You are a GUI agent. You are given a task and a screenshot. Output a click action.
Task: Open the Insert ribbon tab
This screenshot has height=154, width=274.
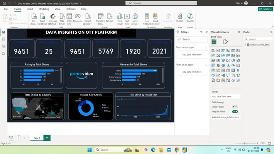tap(30, 9)
